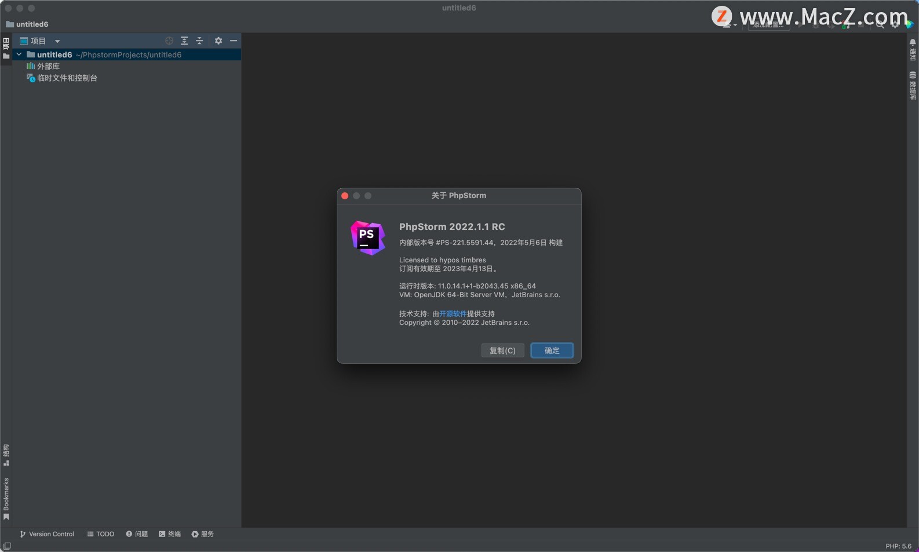Image resolution: width=919 pixels, height=552 pixels.
Task: Click the Licensed to hypos timbres text
Action: pos(443,260)
